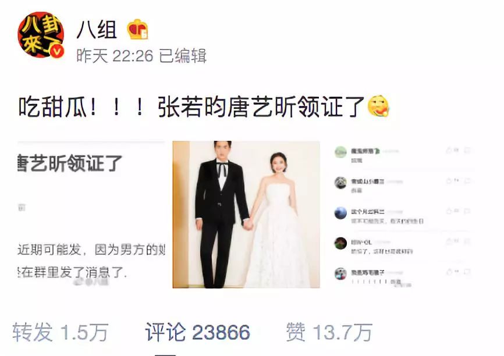The image size is (504, 356).
Task: Tap the crown membership badge
Action: (x=137, y=29)
